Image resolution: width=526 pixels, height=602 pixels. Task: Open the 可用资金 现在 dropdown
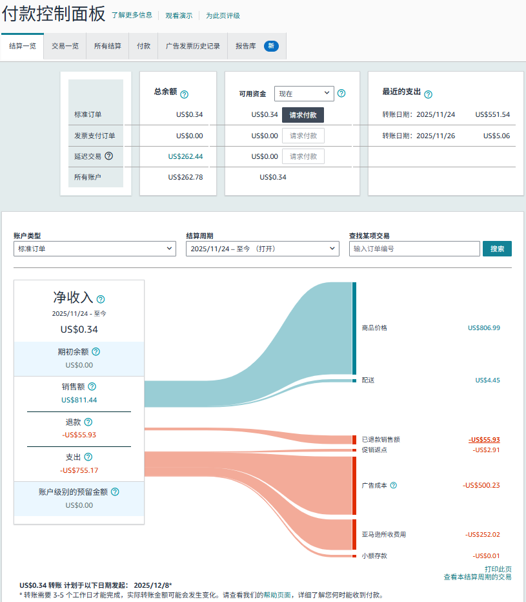303,94
